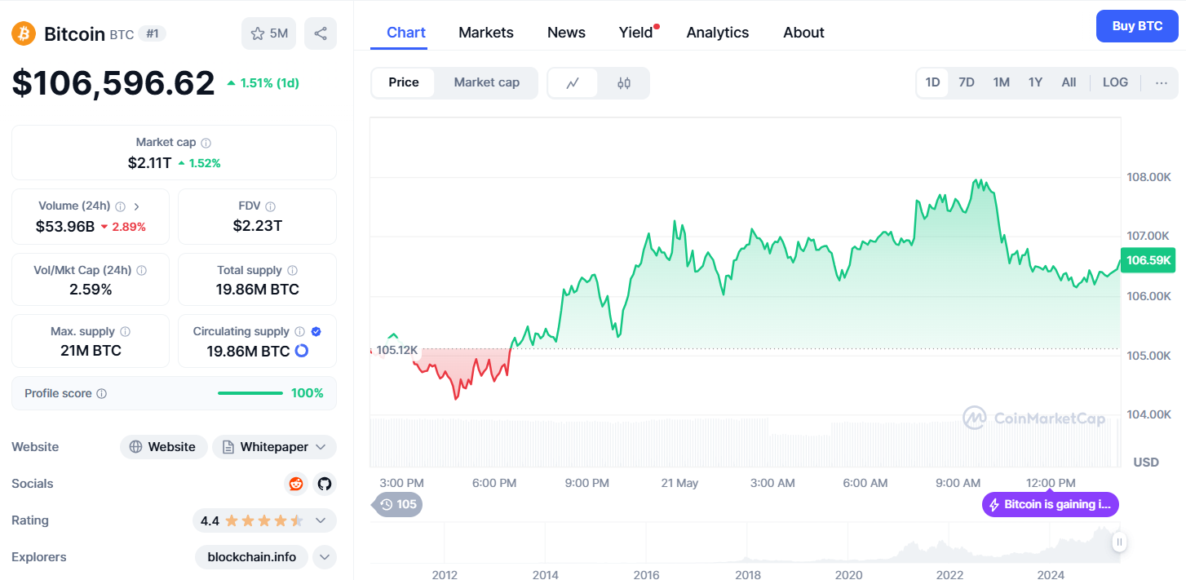Click the 106.59K current price label
The width and height of the screenshot is (1186, 580).
click(x=1148, y=261)
